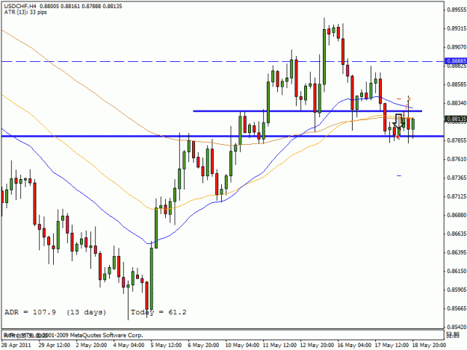Click the '2 May 20:00' time label
The width and height of the screenshot is (467, 350).
point(91,346)
